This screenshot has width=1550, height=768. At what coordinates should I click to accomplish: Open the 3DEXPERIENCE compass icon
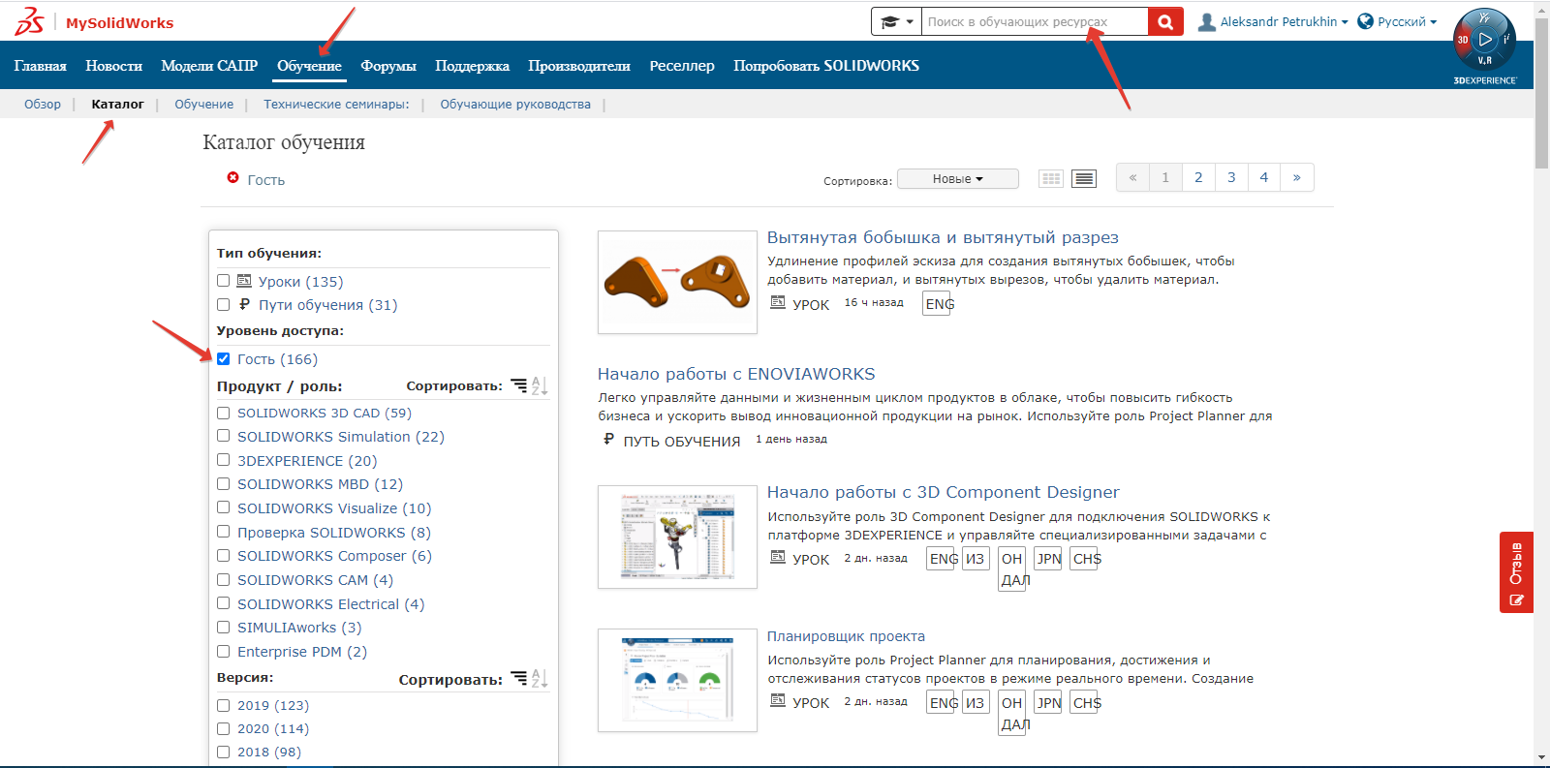tap(1484, 41)
